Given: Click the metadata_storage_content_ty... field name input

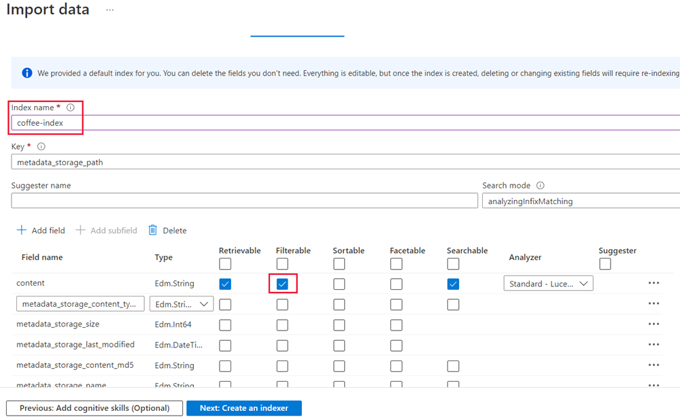Looking at the screenshot, I should (80, 304).
